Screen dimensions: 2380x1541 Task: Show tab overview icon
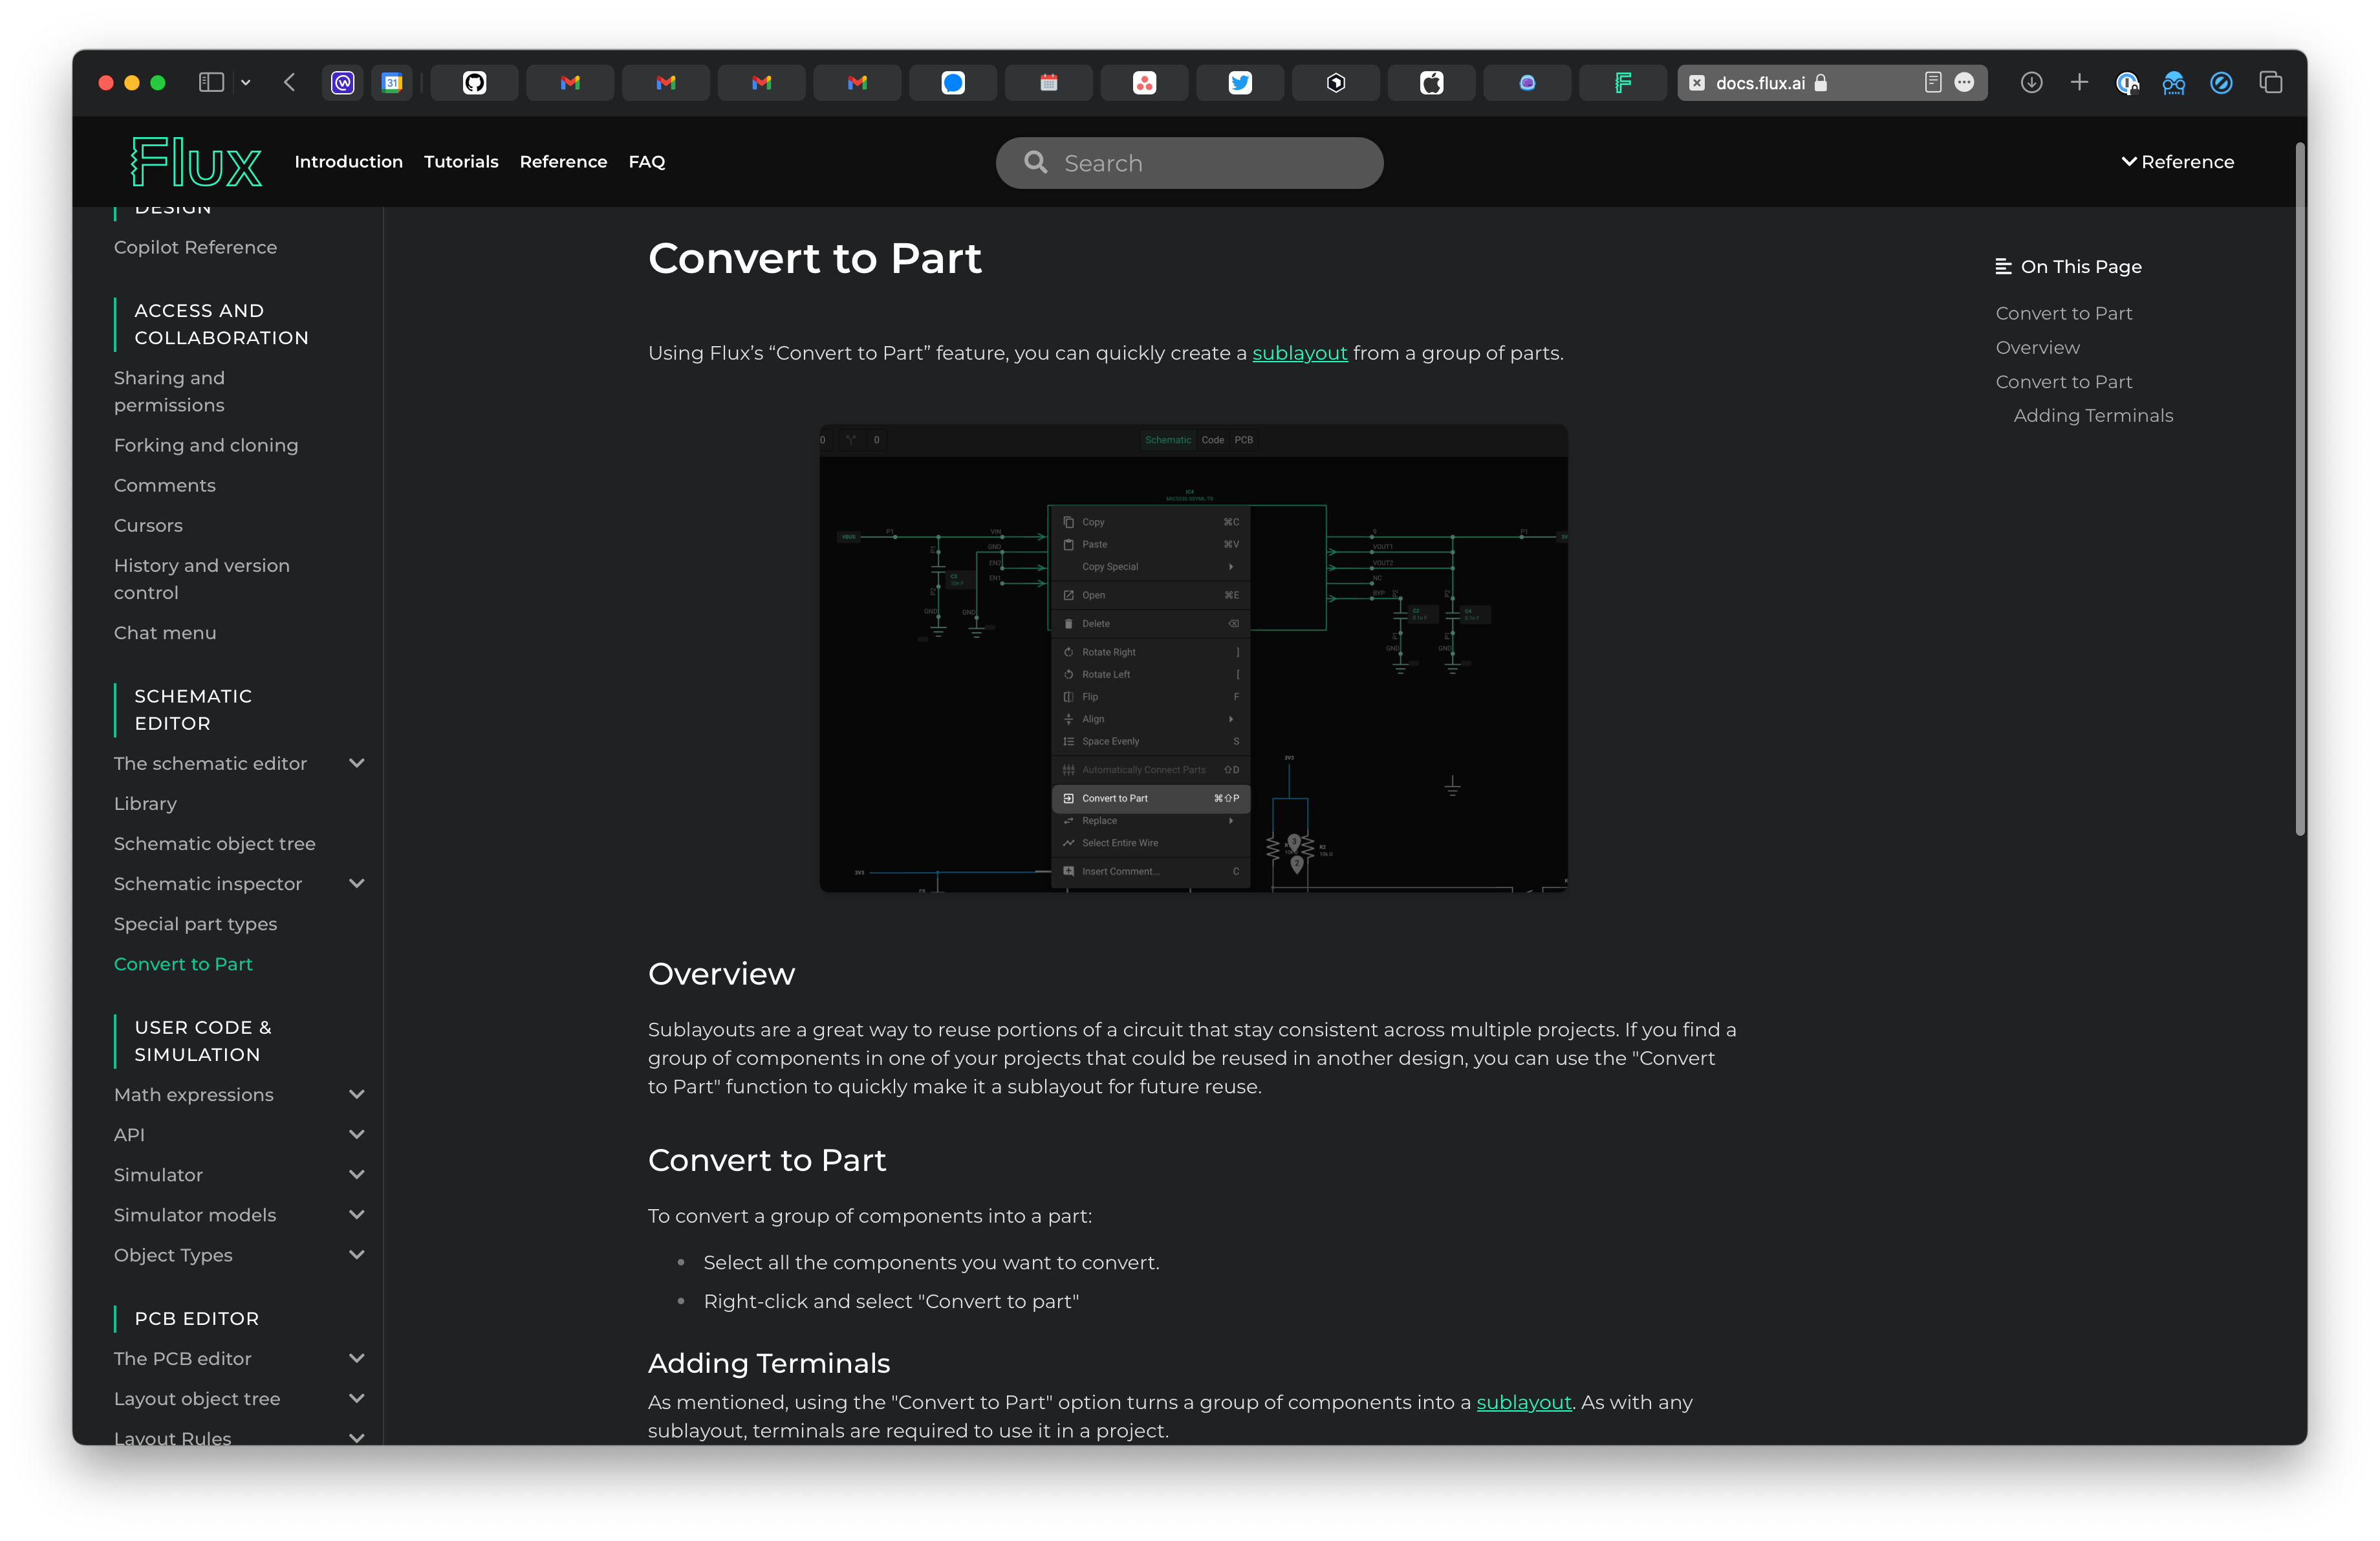pyautogui.click(x=2271, y=82)
